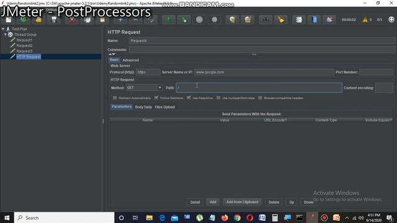Click the Content encoding field
The image size is (397, 223).
click(x=384, y=88)
